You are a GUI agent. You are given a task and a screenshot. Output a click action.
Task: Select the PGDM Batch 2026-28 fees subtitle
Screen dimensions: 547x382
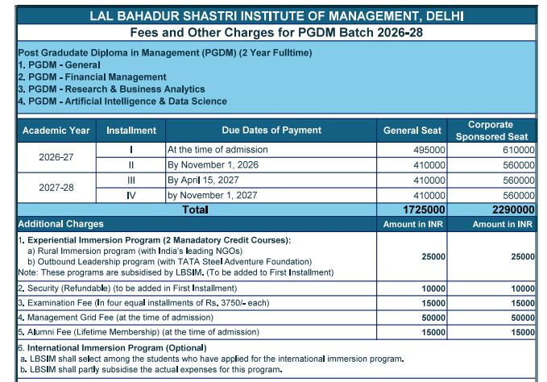point(276,33)
